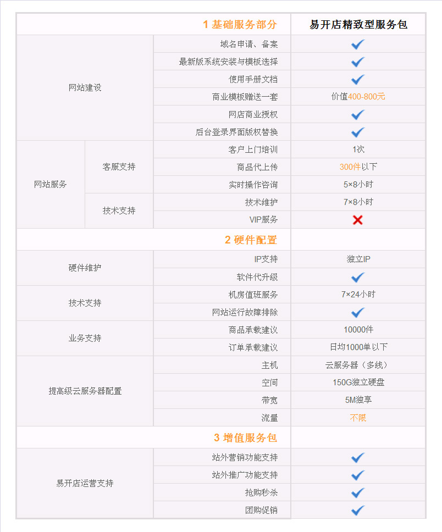Click the orange 400-800元 price text
Screen dimensions: 442x532
click(367, 97)
